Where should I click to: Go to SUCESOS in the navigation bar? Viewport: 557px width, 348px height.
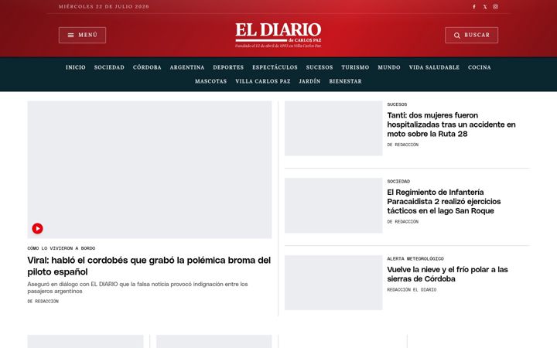pyautogui.click(x=320, y=67)
